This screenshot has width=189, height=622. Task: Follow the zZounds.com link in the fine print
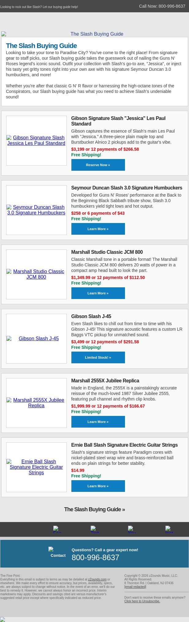click(97, 579)
